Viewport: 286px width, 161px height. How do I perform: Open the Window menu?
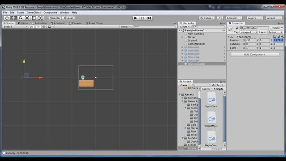(x=64, y=13)
